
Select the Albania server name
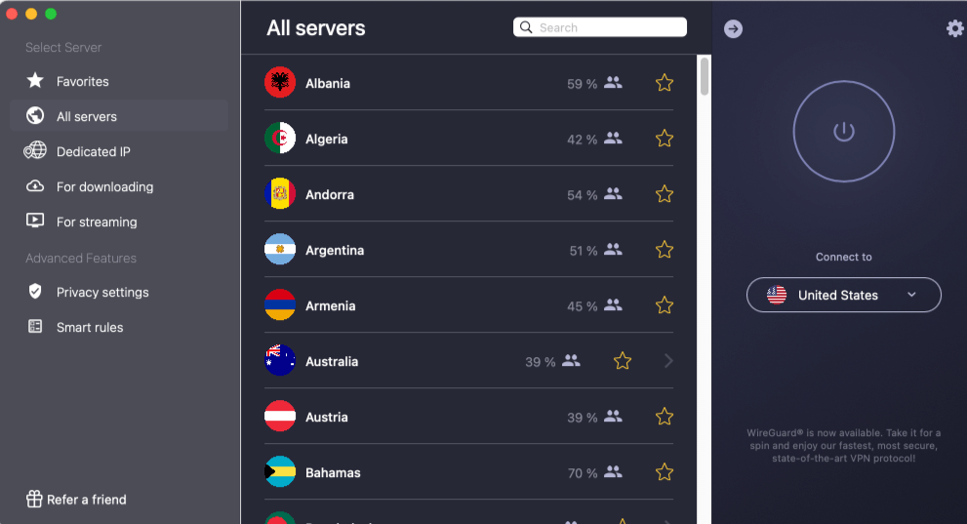(328, 83)
